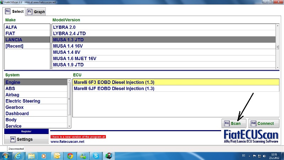Click the new version notice banner
The image size is (284, 160).
pyautogui.click(x=78, y=137)
